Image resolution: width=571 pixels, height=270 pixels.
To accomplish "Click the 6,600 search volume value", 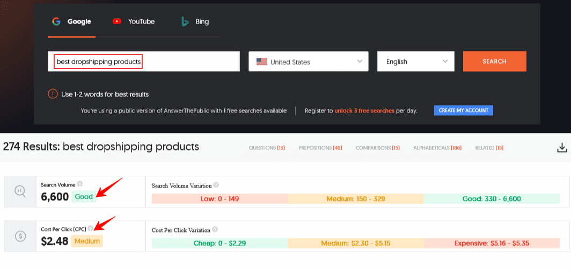I will pyautogui.click(x=55, y=197).
